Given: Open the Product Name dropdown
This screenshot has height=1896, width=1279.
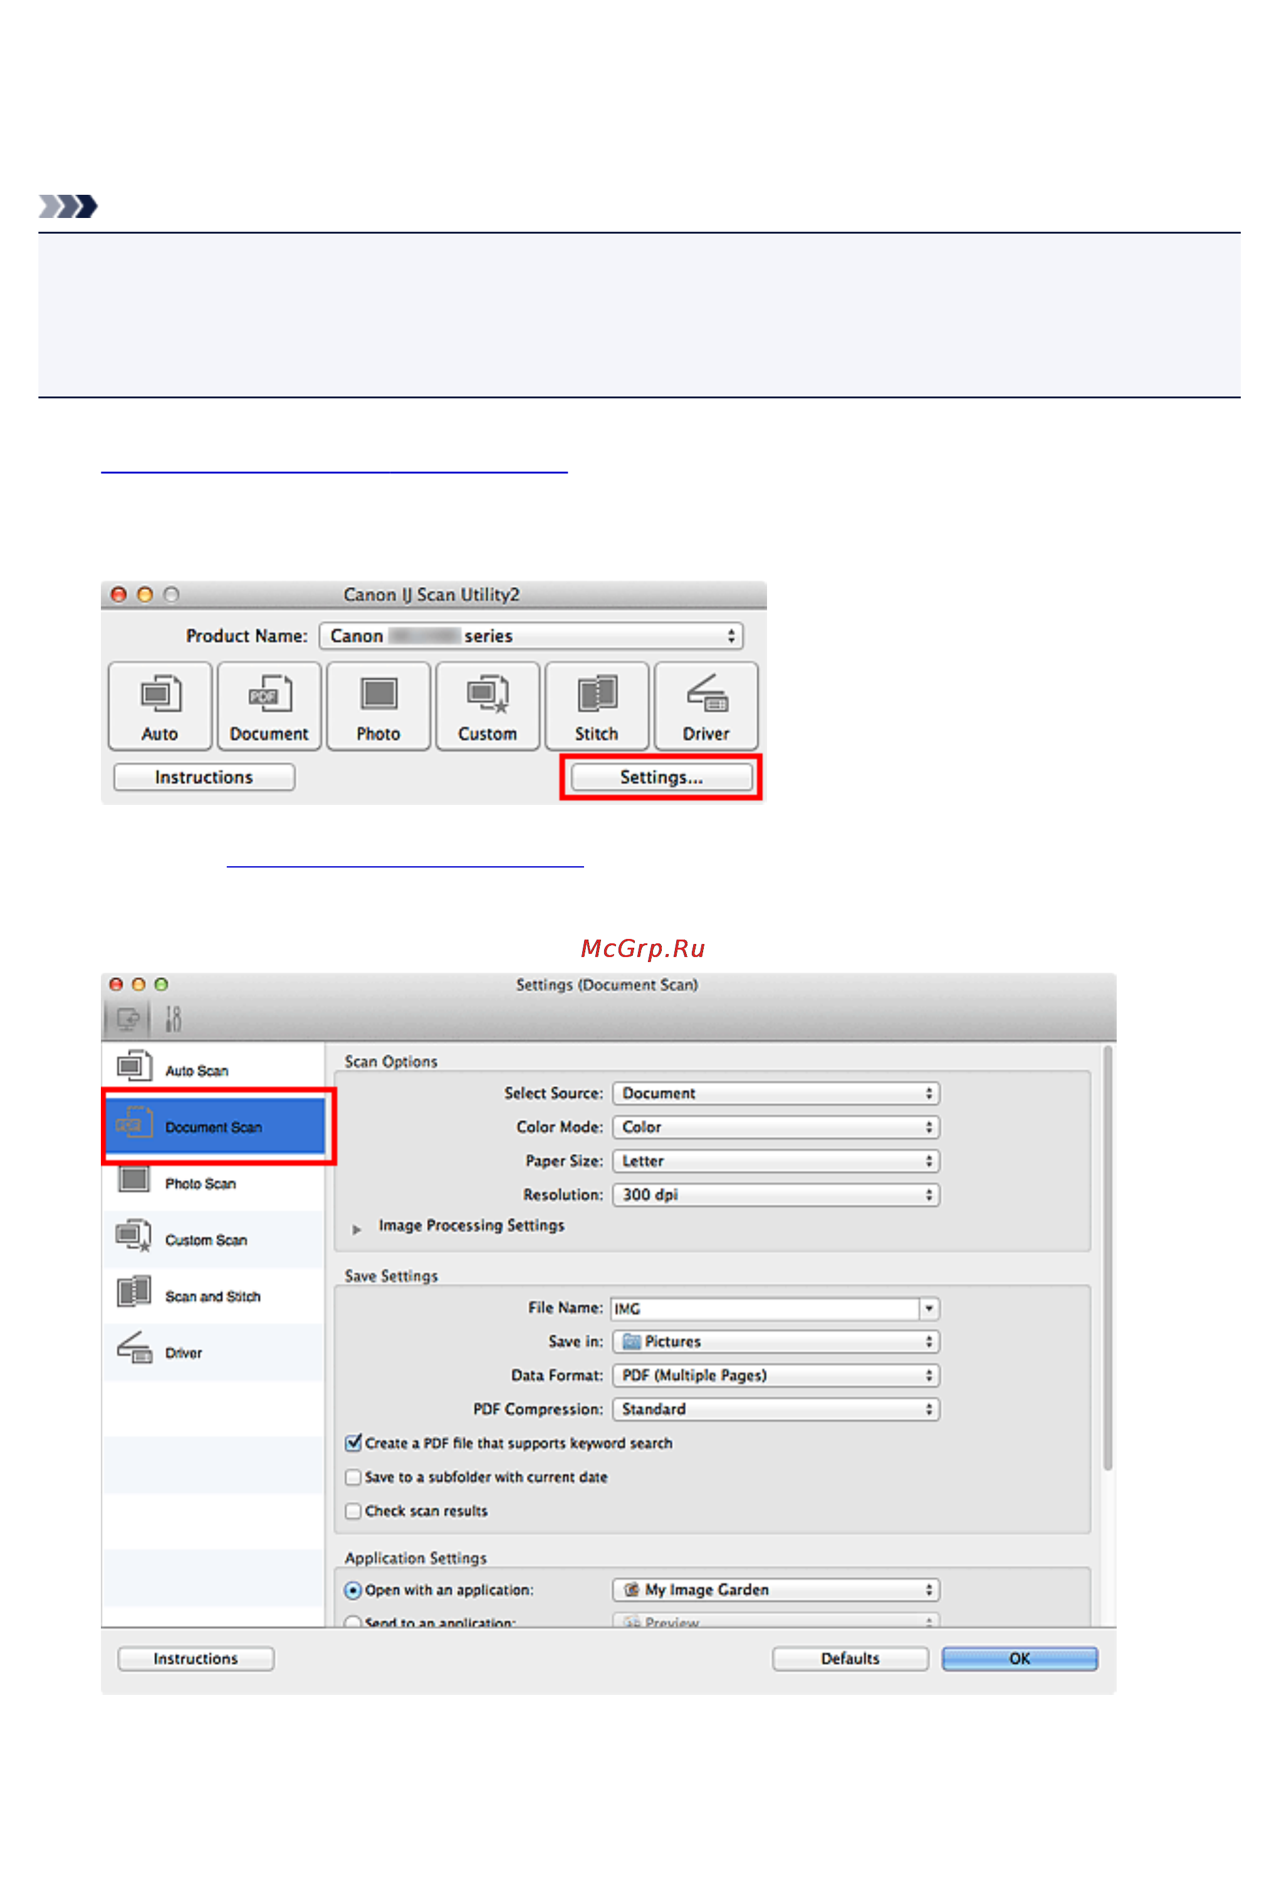Looking at the screenshot, I should pos(531,636).
